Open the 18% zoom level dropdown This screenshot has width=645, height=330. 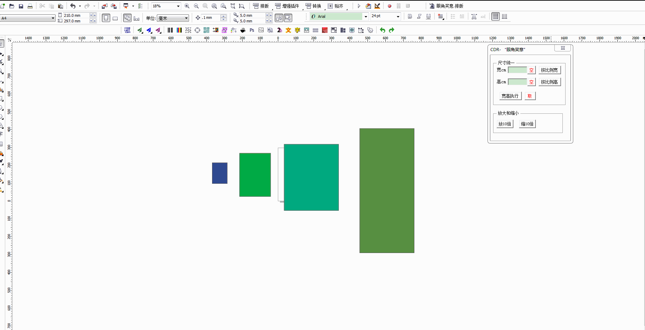point(178,6)
